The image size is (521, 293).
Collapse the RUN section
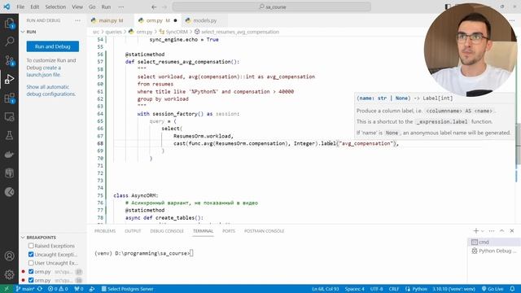pyautogui.click(x=23, y=32)
